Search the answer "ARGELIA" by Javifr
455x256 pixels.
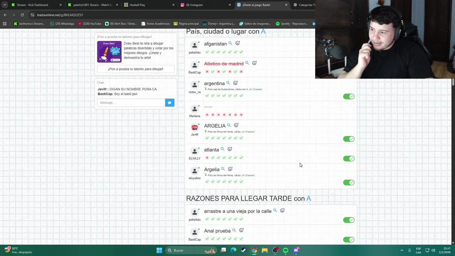click(229, 126)
